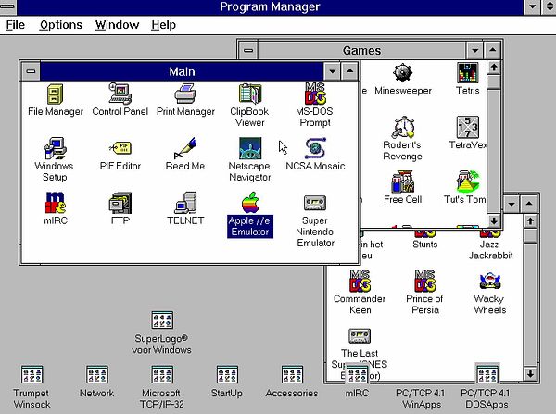Select the TetraVex game icon

467,127
